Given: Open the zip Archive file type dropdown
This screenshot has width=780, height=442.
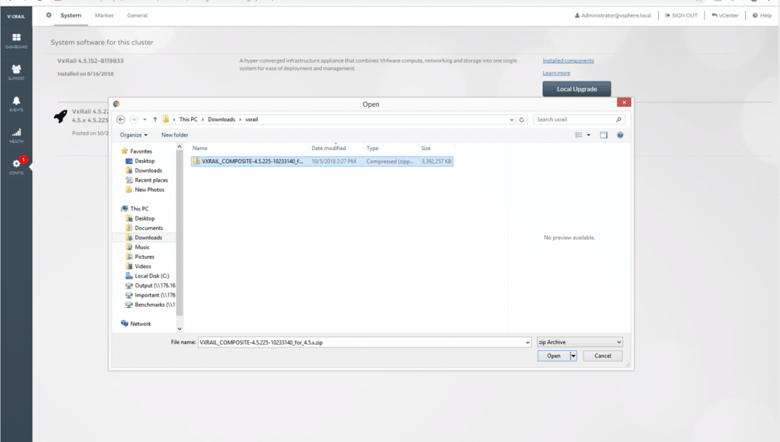Looking at the screenshot, I should (580, 342).
